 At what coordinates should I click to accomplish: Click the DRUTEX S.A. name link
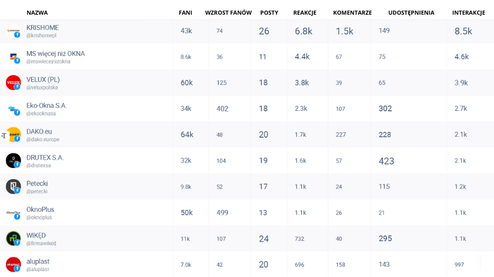[45, 157]
